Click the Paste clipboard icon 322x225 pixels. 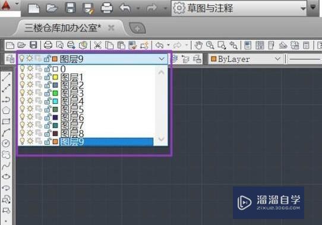121,45
